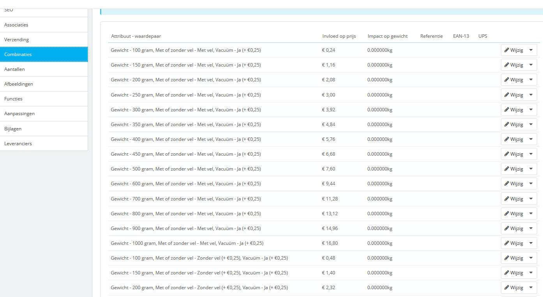Switch to the Verzending tab
This screenshot has width=543, height=297.
44,39
